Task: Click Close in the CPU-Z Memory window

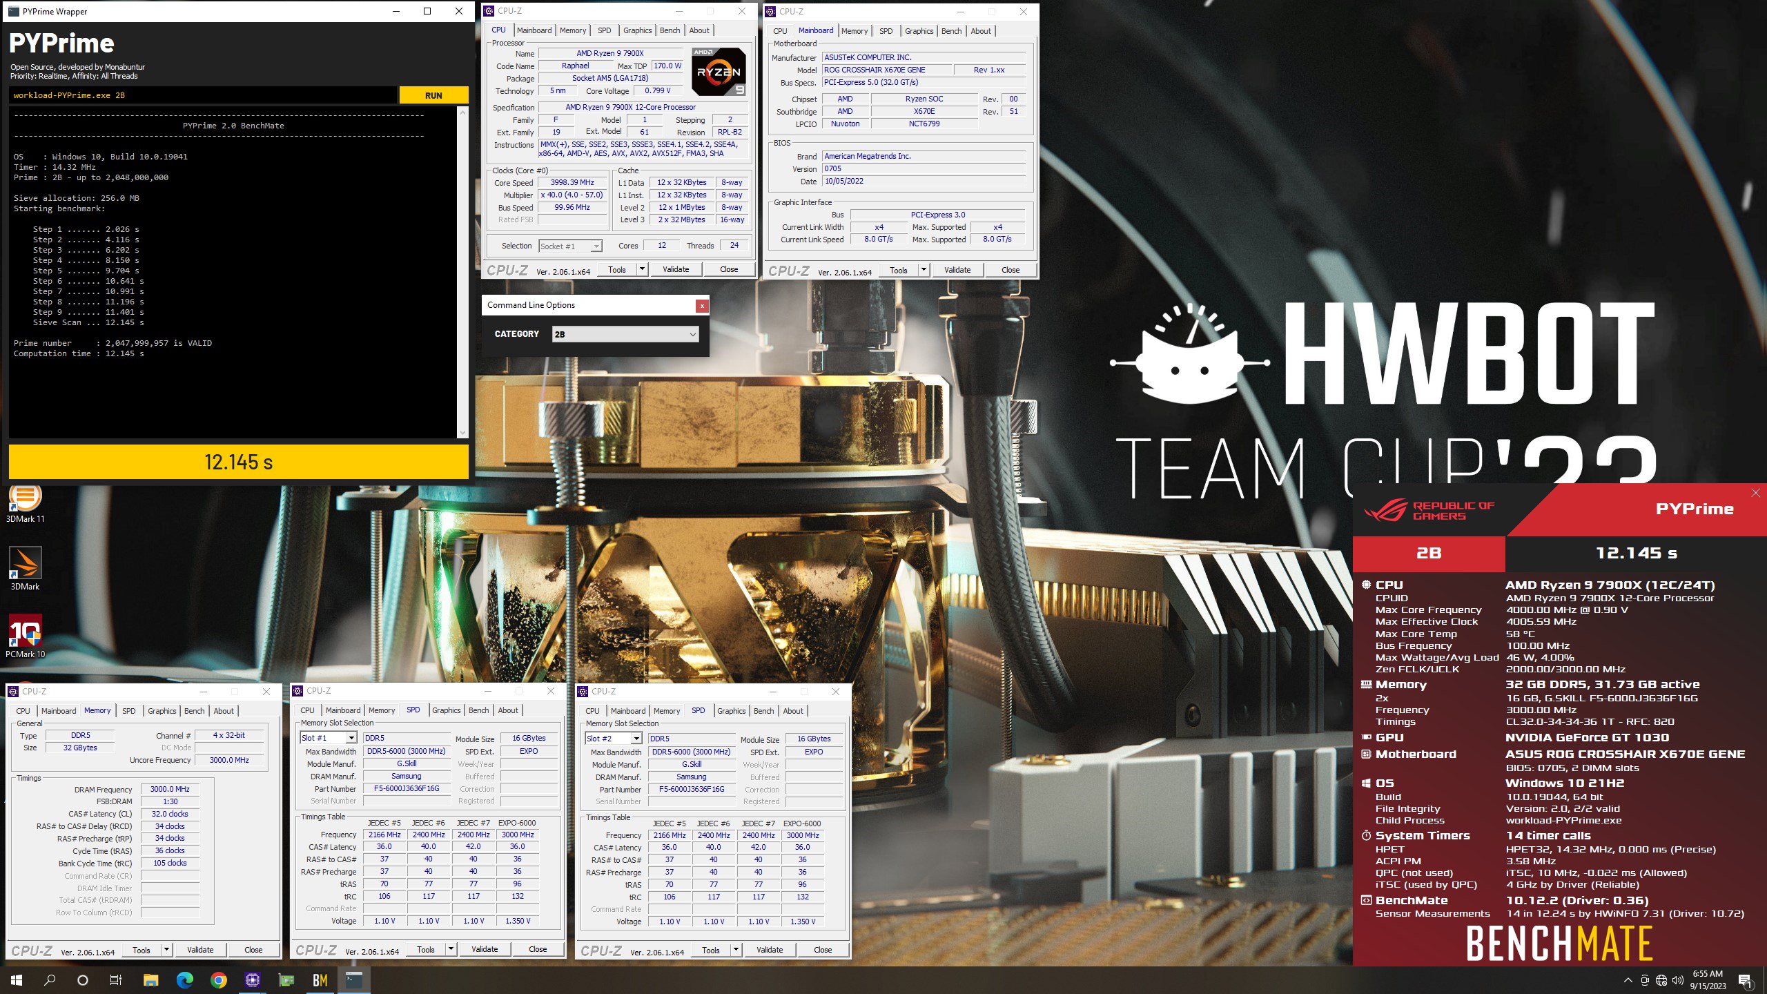Action: click(253, 950)
